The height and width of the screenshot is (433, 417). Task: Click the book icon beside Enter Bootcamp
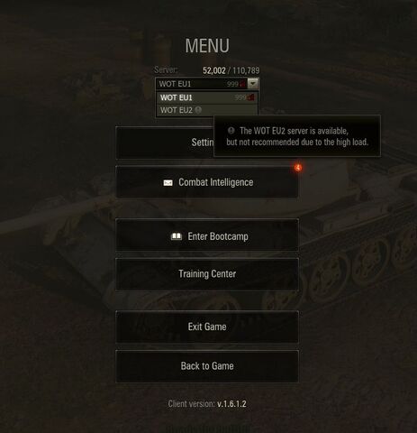click(177, 236)
